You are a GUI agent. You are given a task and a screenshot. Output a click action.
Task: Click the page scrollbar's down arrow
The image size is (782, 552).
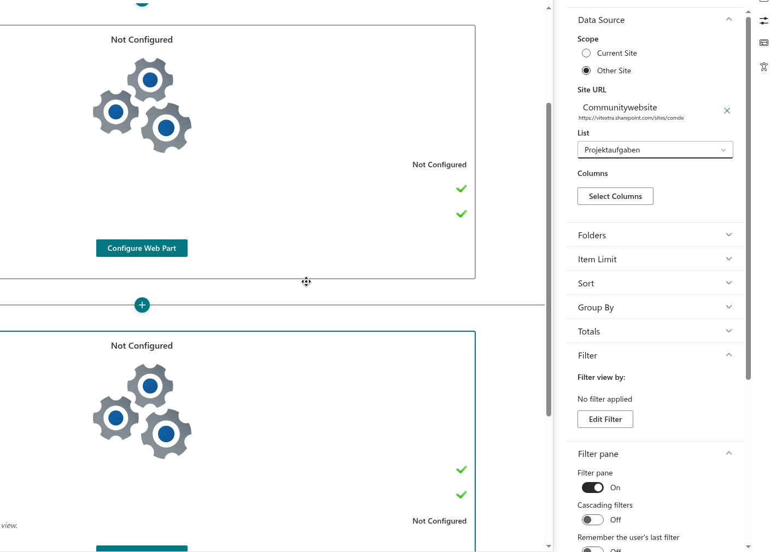[548, 546]
